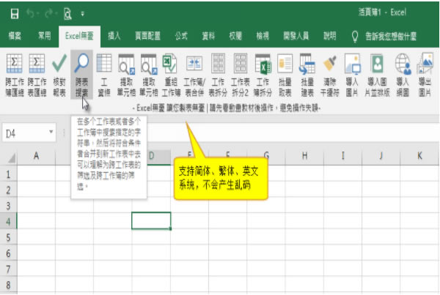
Task: Select row 4 header
Action: click(8, 222)
